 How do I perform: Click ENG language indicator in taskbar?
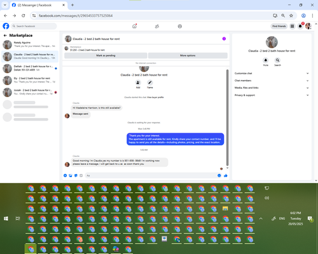(x=282, y=218)
